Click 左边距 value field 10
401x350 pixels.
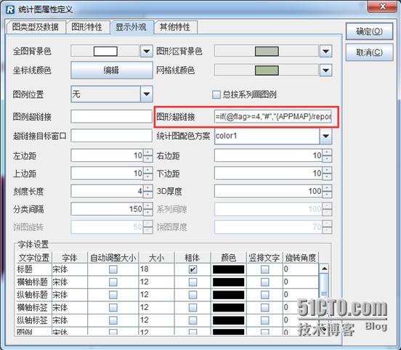tap(108, 155)
